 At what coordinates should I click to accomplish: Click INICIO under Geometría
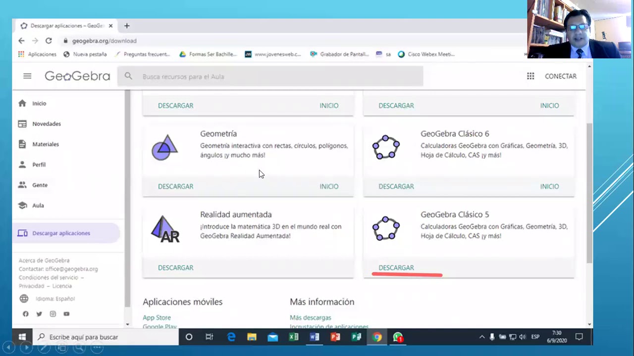(x=329, y=186)
